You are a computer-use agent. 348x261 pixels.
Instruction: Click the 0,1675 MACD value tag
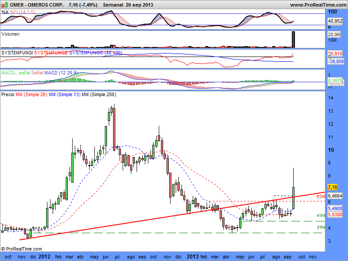pos(335,80)
